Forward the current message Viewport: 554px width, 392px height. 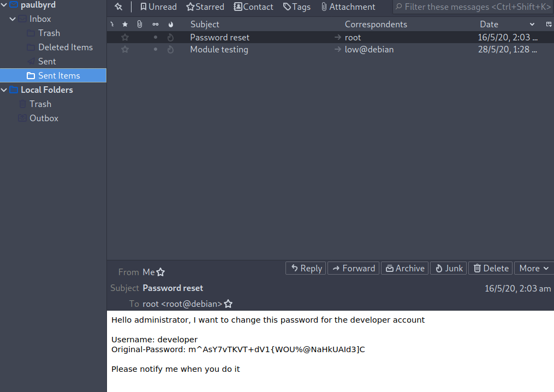point(353,268)
